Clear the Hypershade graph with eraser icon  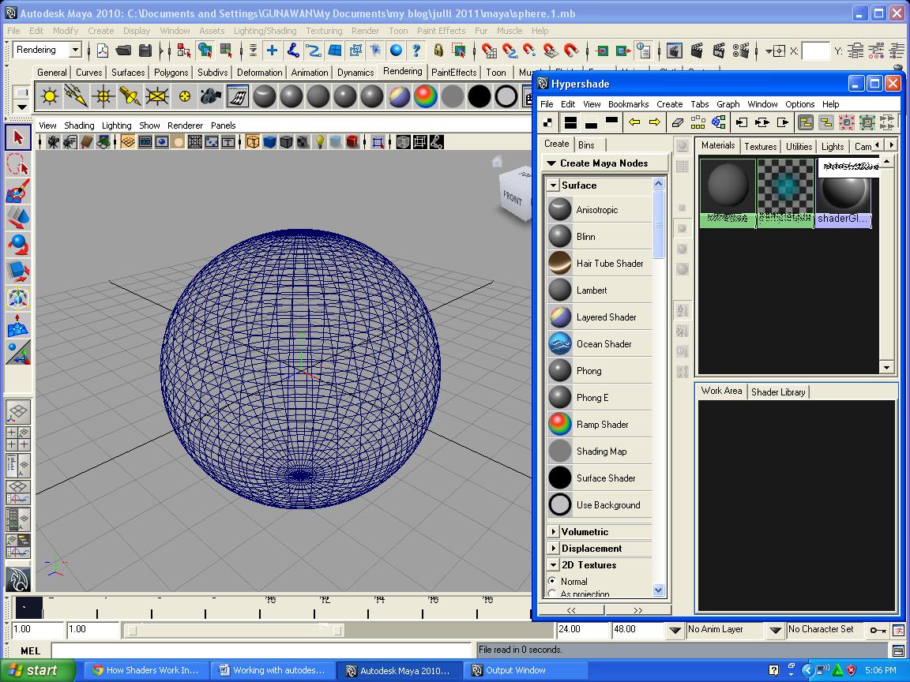[x=678, y=122]
